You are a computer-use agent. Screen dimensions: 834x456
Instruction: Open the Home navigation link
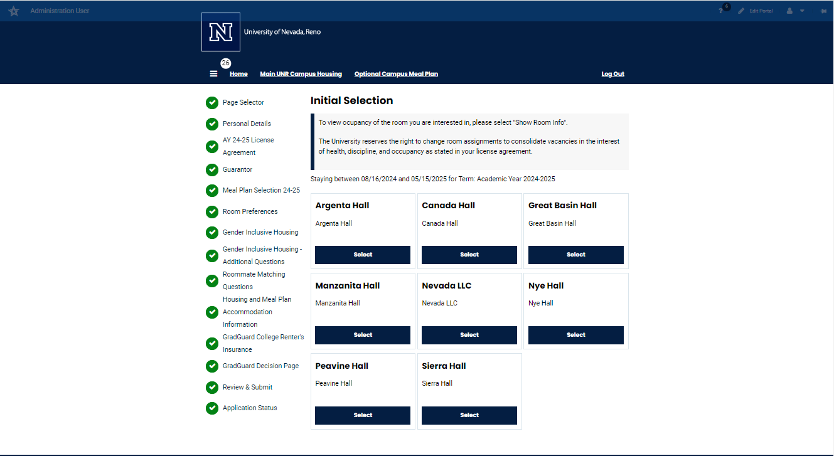pos(238,73)
